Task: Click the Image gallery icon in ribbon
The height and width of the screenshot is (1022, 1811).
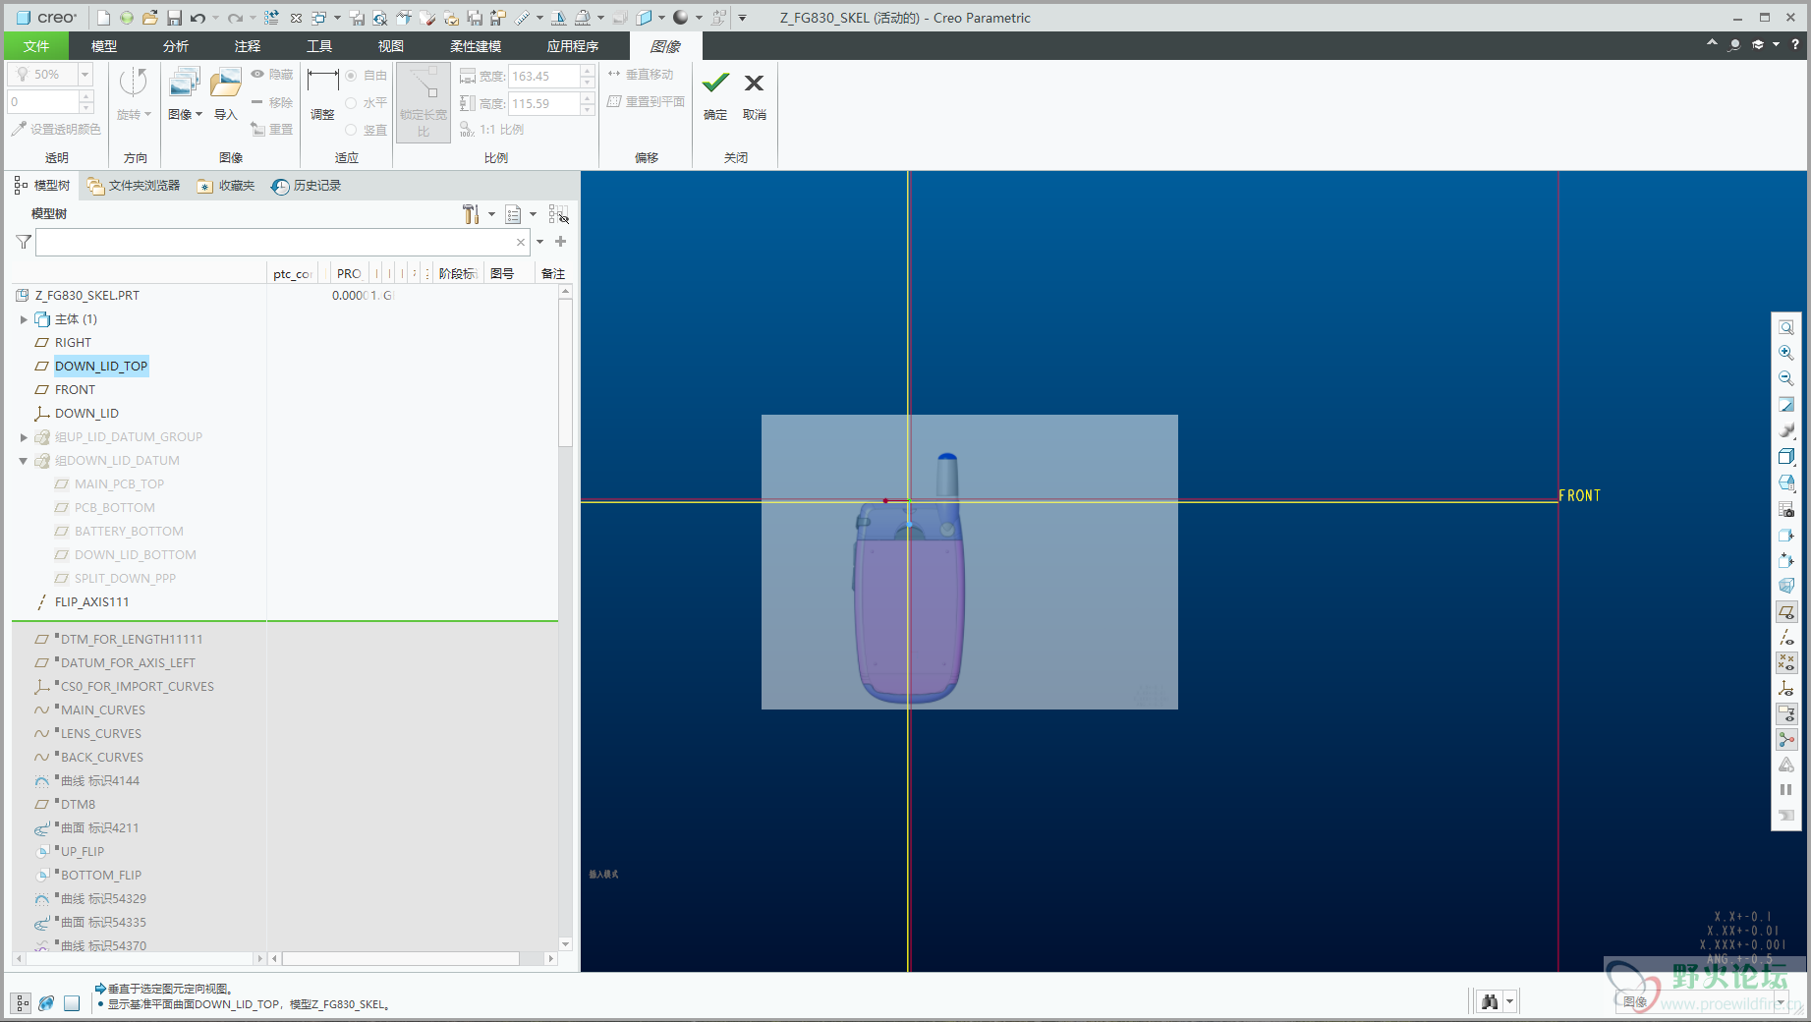Action: pyautogui.click(x=184, y=84)
